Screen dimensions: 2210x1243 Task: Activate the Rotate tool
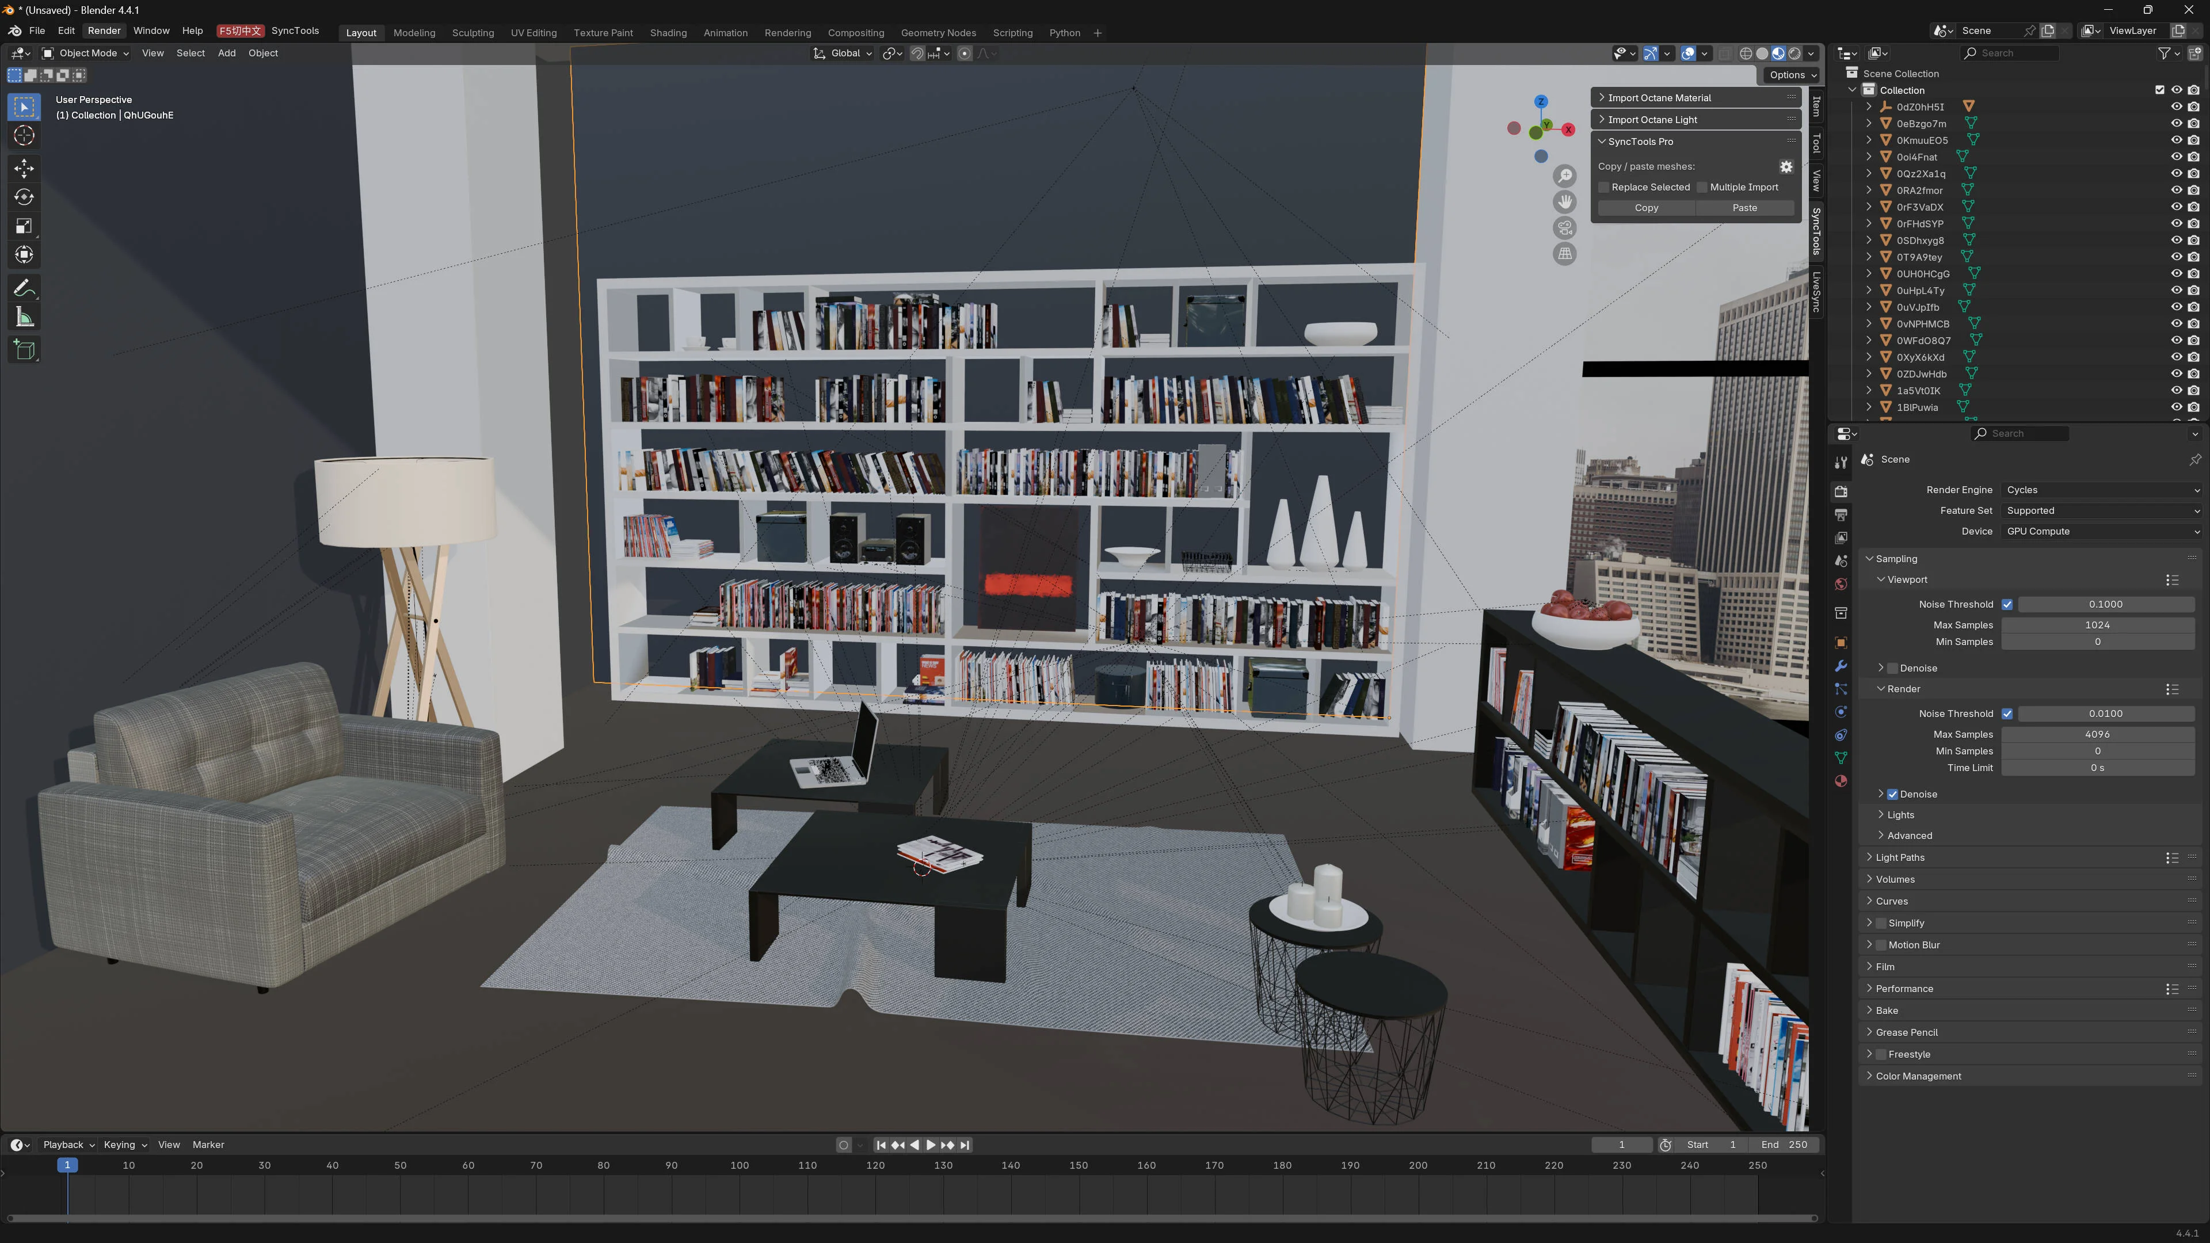pyautogui.click(x=24, y=197)
